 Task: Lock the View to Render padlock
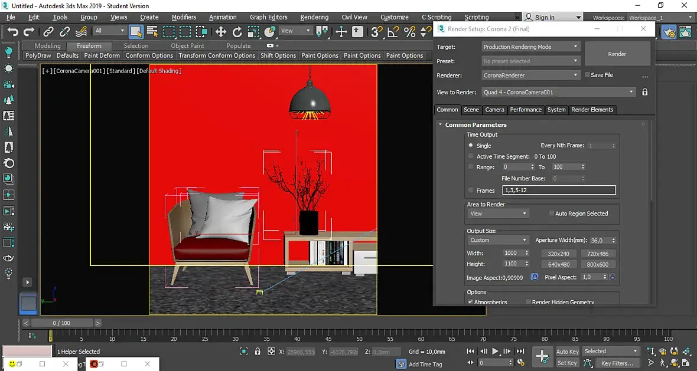click(645, 92)
